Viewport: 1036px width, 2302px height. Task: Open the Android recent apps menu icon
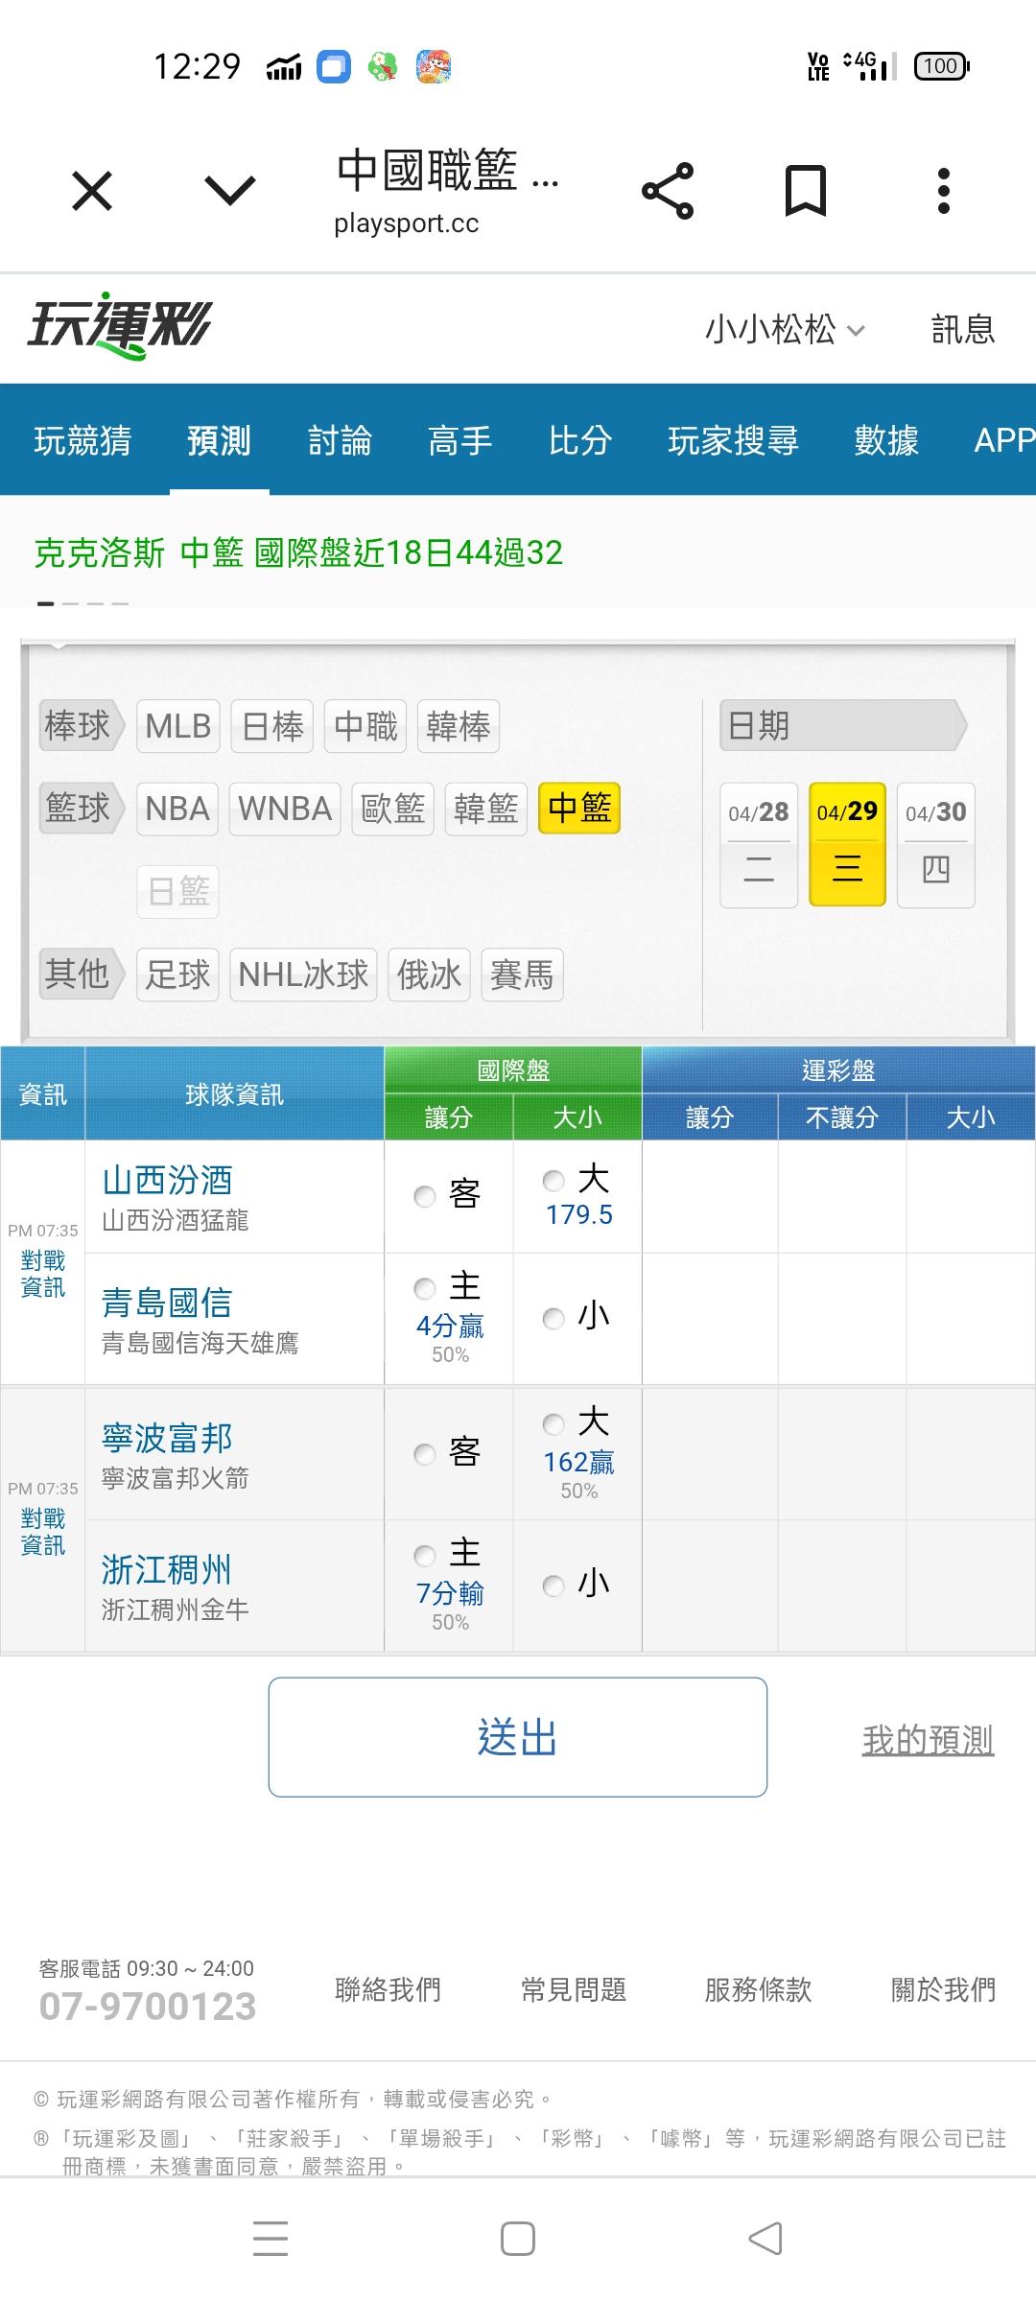[271, 2238]
